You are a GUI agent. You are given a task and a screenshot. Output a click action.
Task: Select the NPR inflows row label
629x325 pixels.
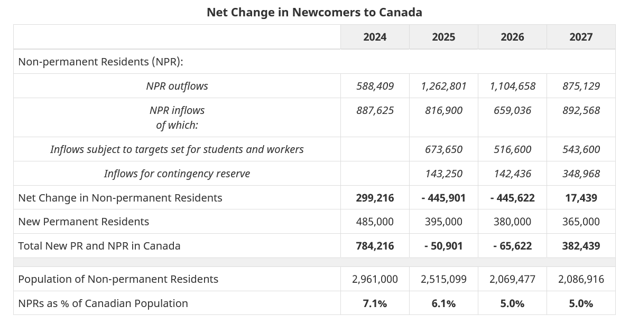(177, 110)
